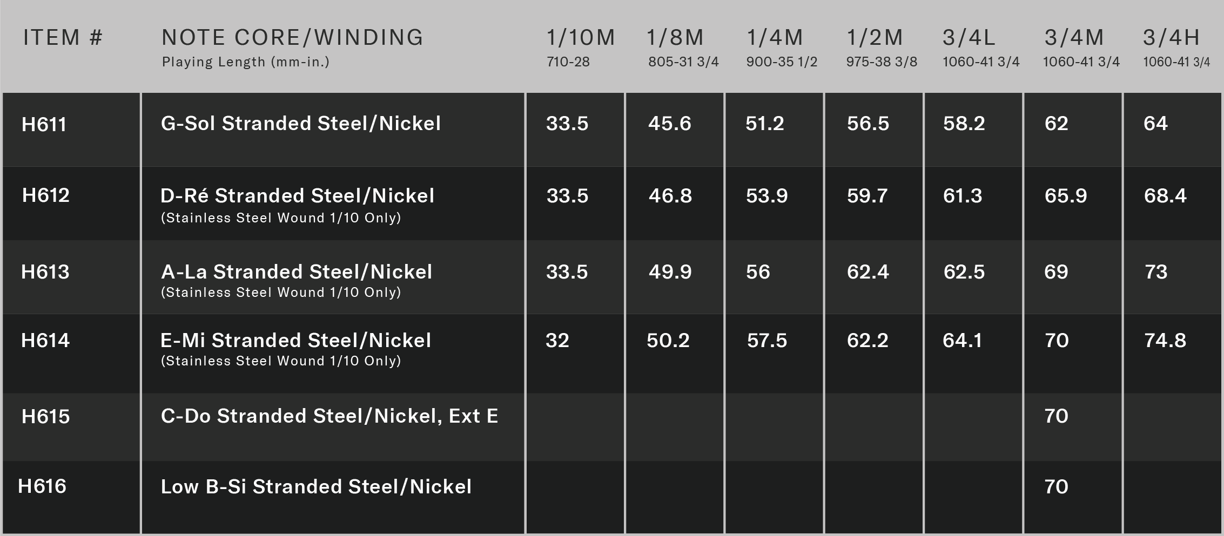
Task: Click C-Do Stranded Steel/Nickel, Ext E
Action: pyautogui.click(x=329, y=416)
